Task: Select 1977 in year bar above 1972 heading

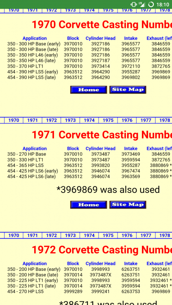Action: coord(146,235)
